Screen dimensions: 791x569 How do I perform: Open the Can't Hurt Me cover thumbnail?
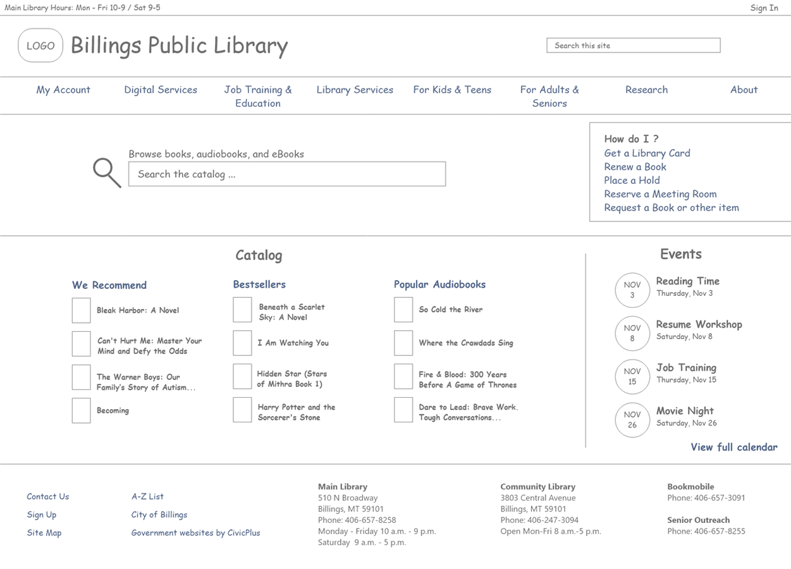pos(81,344)
